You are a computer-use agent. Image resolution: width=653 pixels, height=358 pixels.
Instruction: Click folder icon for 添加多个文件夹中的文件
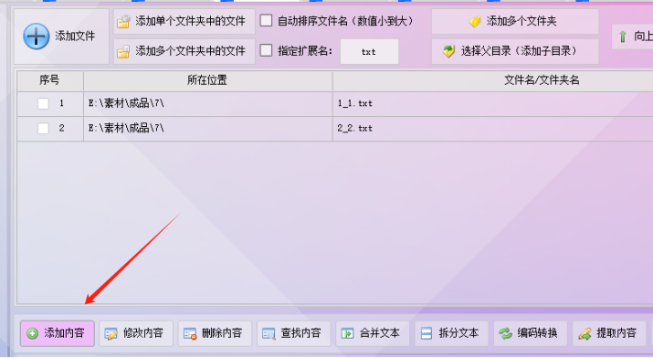point(123,51)
